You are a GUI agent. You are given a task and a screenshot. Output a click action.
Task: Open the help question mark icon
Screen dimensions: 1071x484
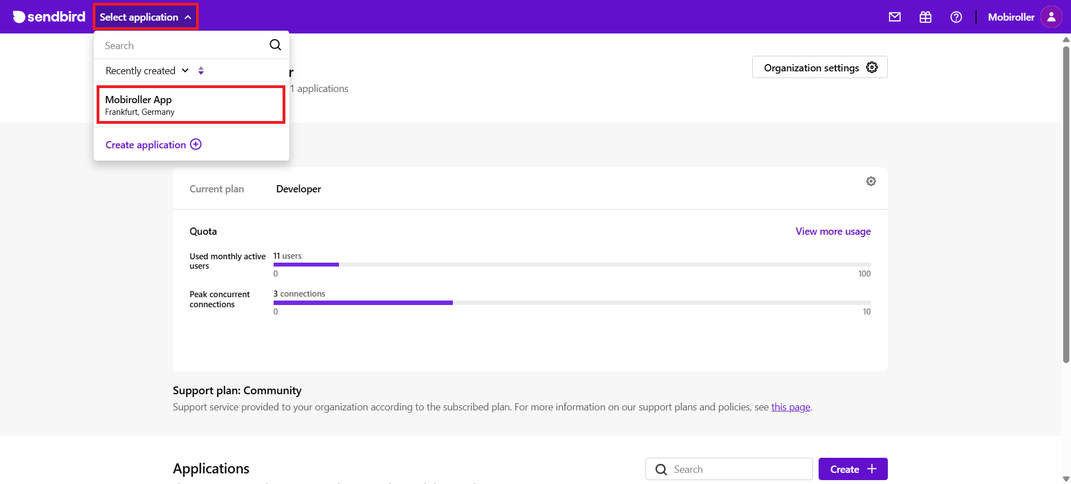coord(956,17)
